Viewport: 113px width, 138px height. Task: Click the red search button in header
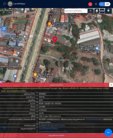pos(90,4)
